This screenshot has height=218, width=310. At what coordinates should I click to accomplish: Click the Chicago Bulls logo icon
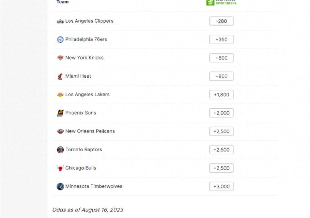[x=60, y=168]
